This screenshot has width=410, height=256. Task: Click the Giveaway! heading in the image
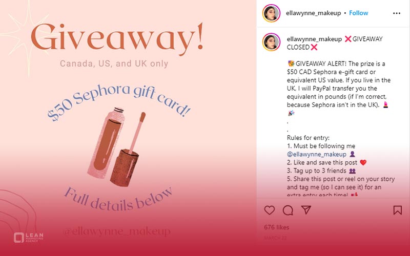click(117, 38)
